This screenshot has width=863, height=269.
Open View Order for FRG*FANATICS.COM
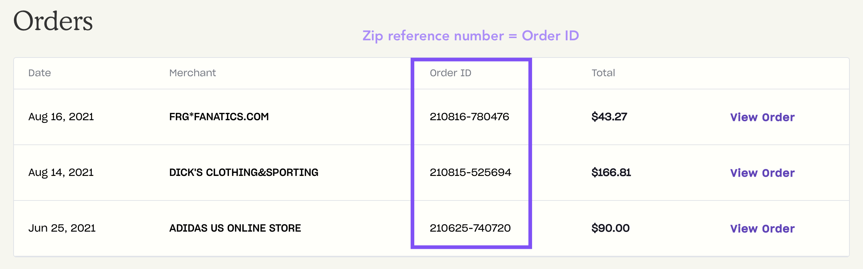[762, 117]
